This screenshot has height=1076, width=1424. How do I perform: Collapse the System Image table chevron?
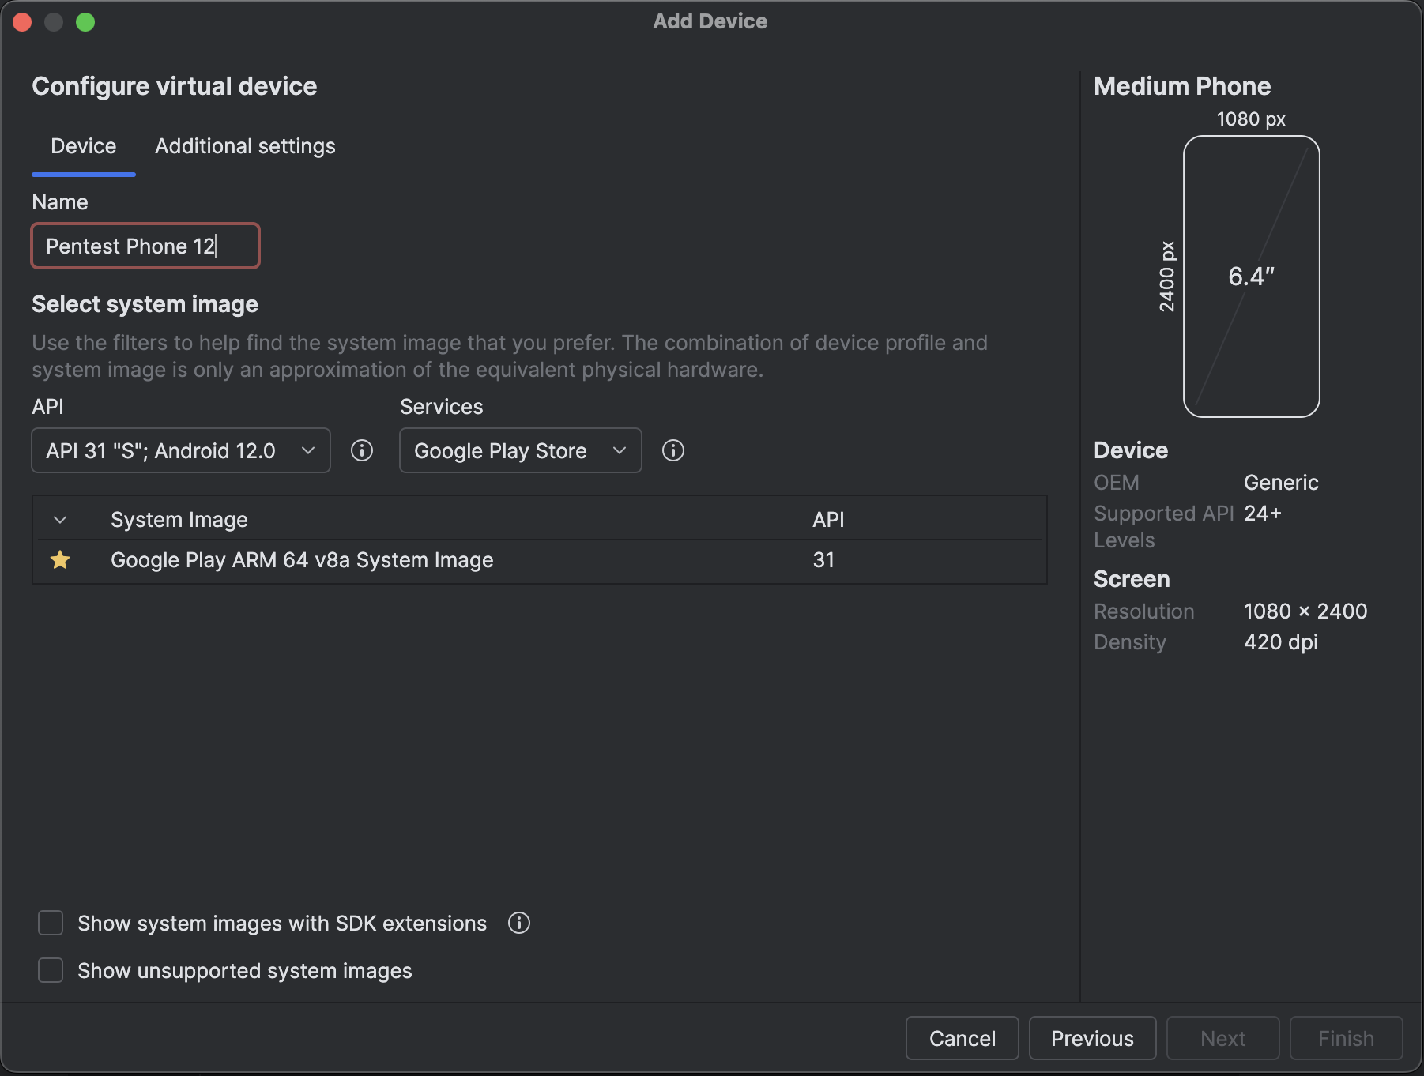[x=60, y=520]
